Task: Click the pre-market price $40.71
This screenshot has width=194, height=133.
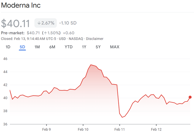Action: click(33, 33)
